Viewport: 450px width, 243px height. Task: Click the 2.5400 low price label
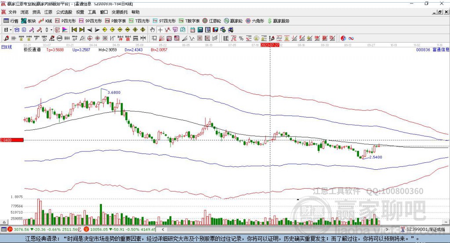pyautogui.click(x=376, y=157)
